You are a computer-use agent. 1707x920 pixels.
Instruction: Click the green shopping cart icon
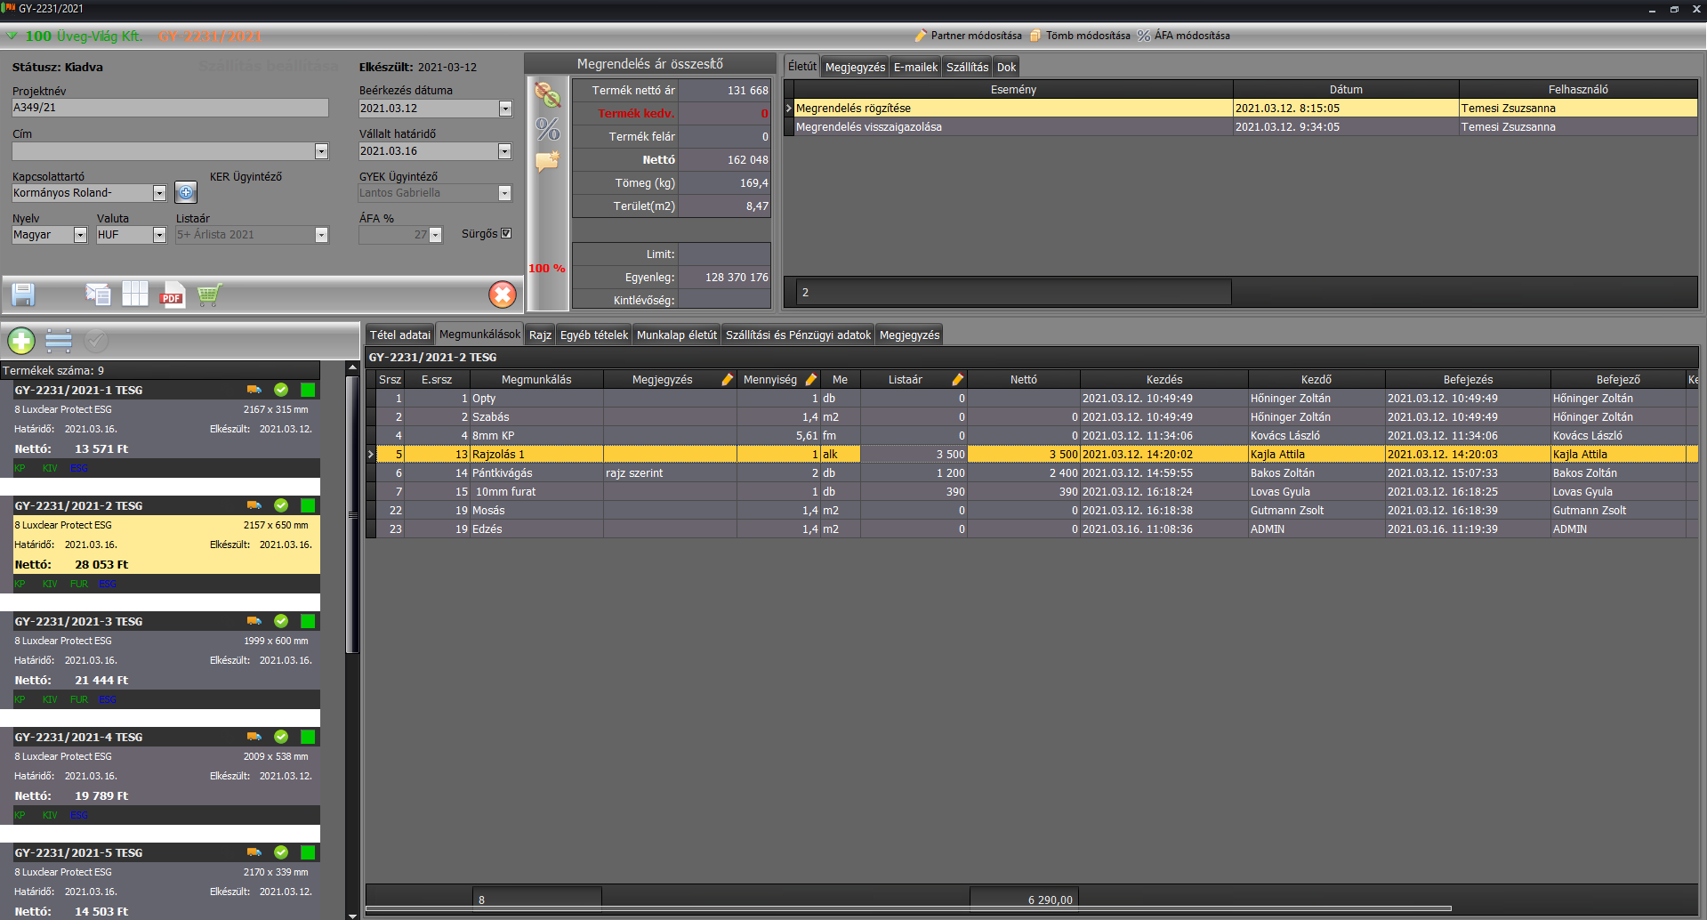pyautogui.click(x=209, y=295)
